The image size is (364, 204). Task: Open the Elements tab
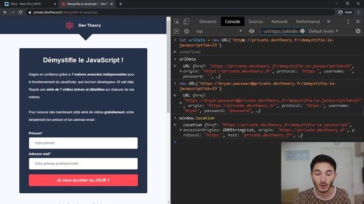coord(208,22)
